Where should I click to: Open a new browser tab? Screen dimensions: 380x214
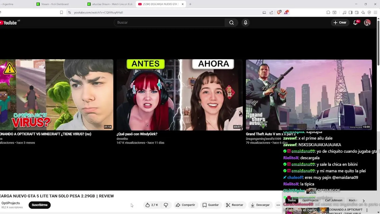tap(190, 4)
